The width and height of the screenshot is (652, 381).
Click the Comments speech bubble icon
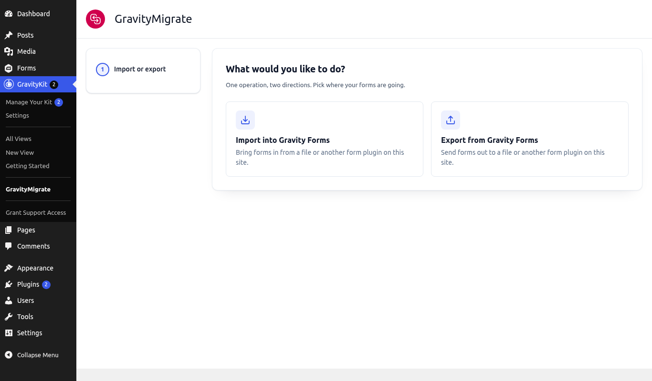coord(9,246)
